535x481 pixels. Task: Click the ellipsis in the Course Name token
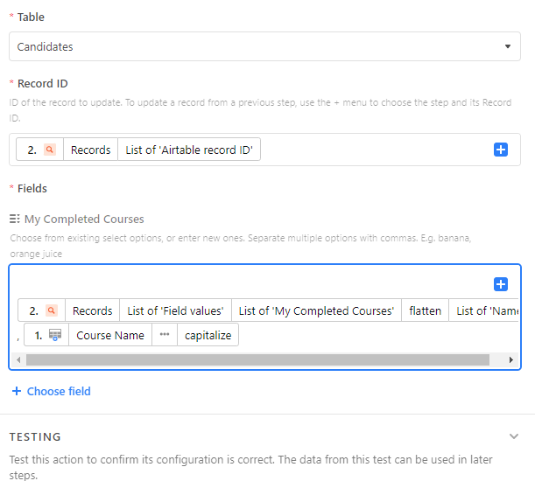[165, 335]
